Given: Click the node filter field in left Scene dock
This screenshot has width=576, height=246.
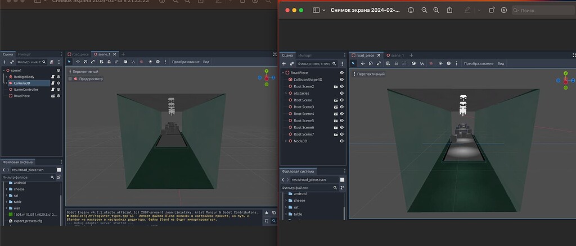Looking at the screenshot, I should 31,62.
